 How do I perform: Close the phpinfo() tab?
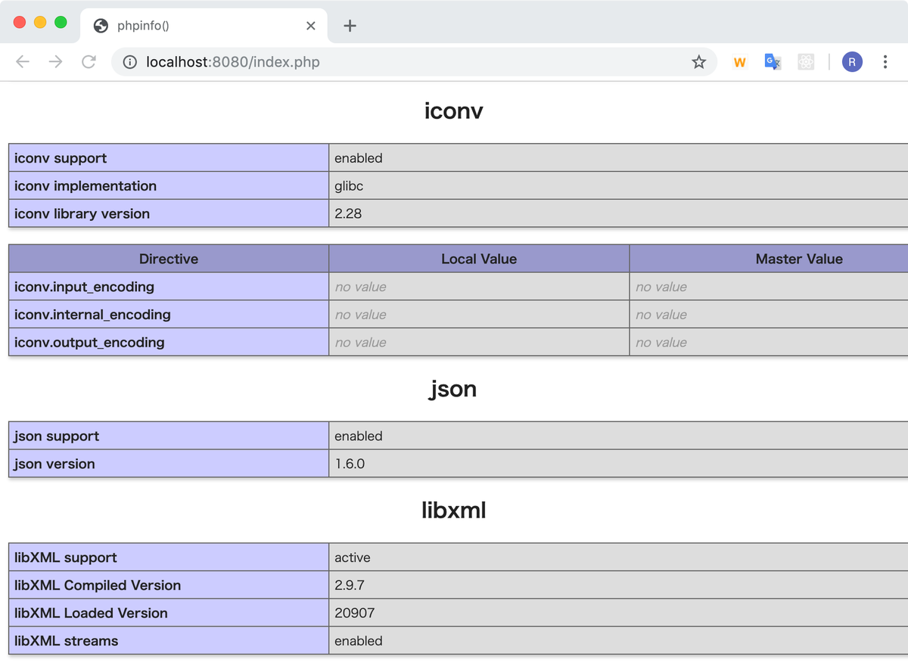(310, 25)
